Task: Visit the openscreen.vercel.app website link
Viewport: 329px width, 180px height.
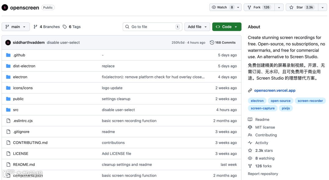Action: 275,91
